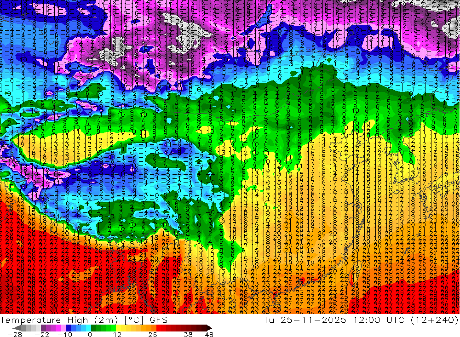Click the "38" label under the color scale
460x337 pixels.
[x=188, y=334]
